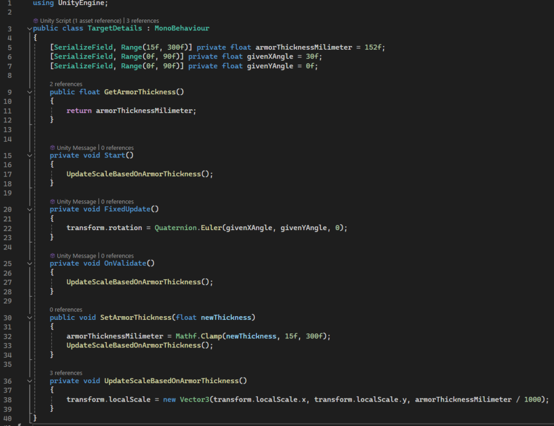Collapse the TargetDetails class region
Image resolution: width=554 pixels, height=426 pixels.
tap(30, 29)
